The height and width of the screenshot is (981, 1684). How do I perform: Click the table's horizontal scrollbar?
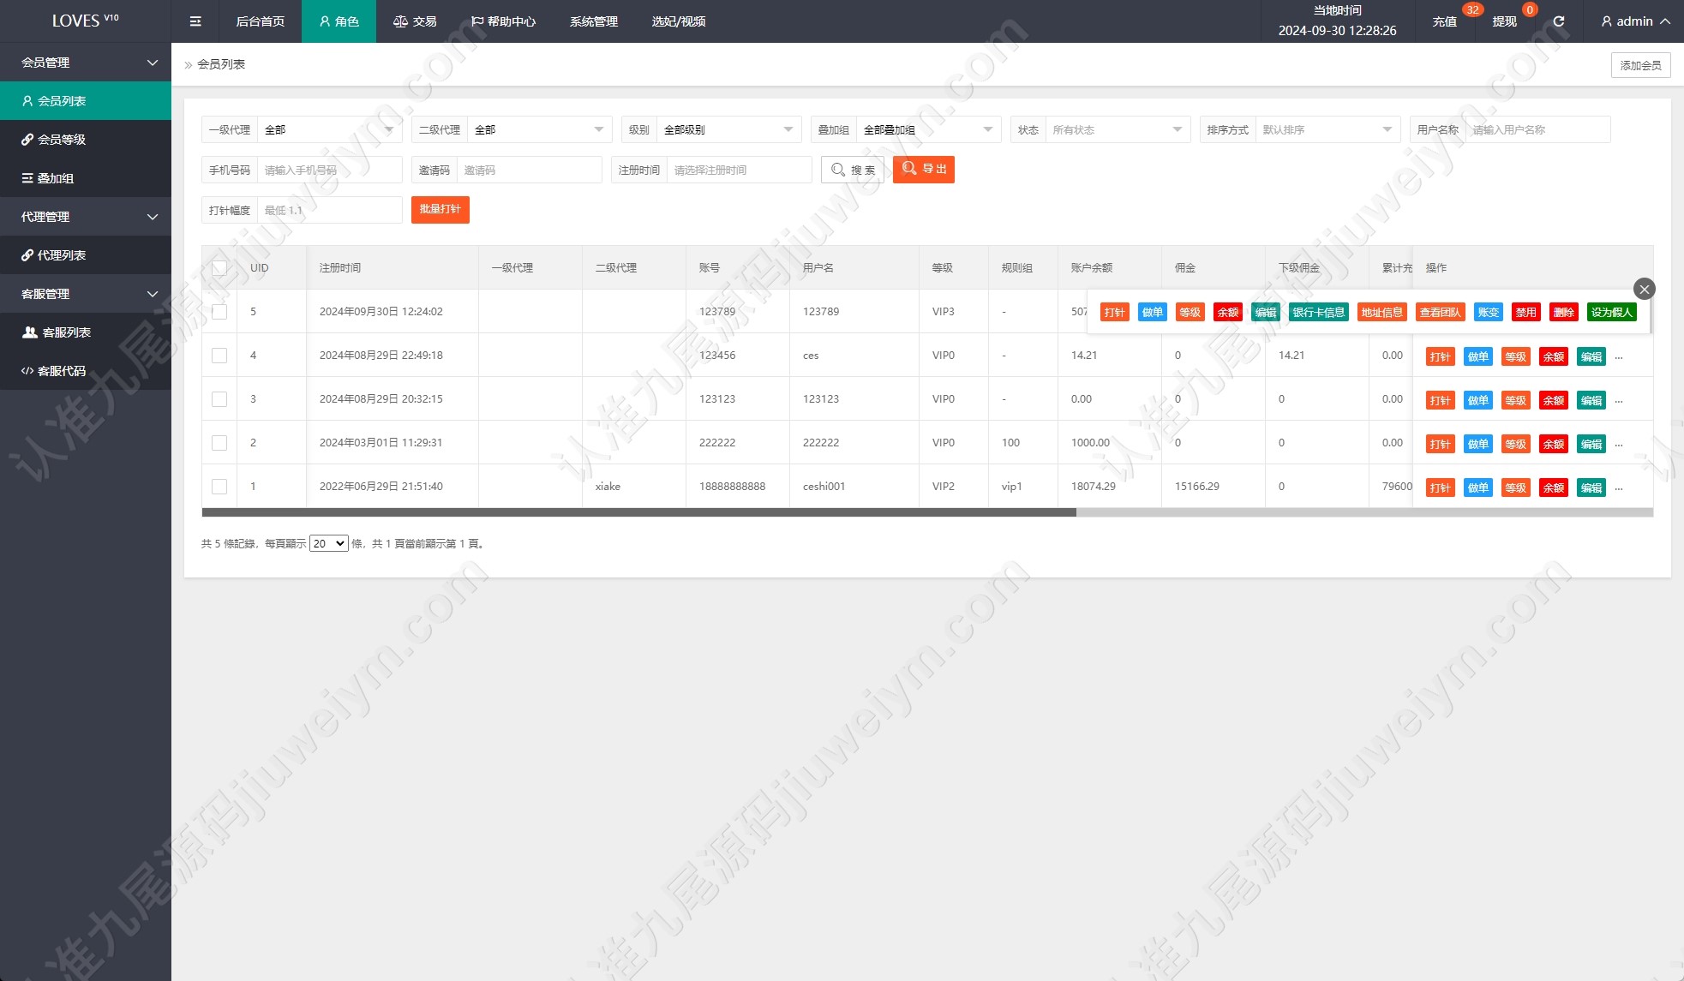coord(638,512)
